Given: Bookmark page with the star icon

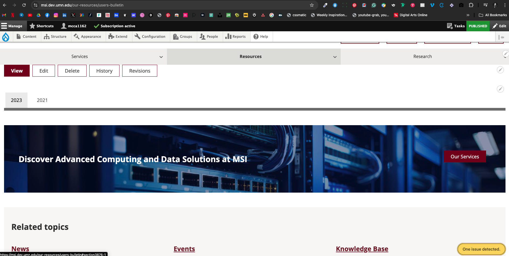Looking at the screenshot, I should [x=312, y=5].
